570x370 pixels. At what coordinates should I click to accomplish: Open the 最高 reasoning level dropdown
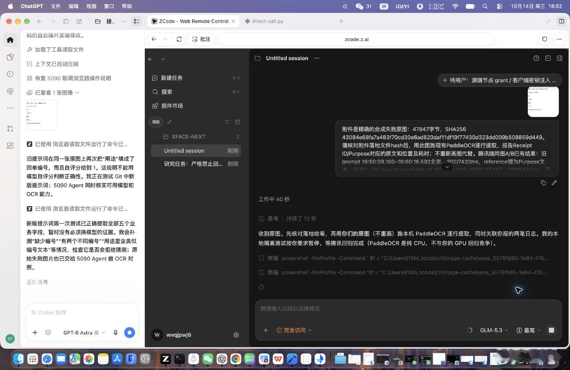pos(528,330)
